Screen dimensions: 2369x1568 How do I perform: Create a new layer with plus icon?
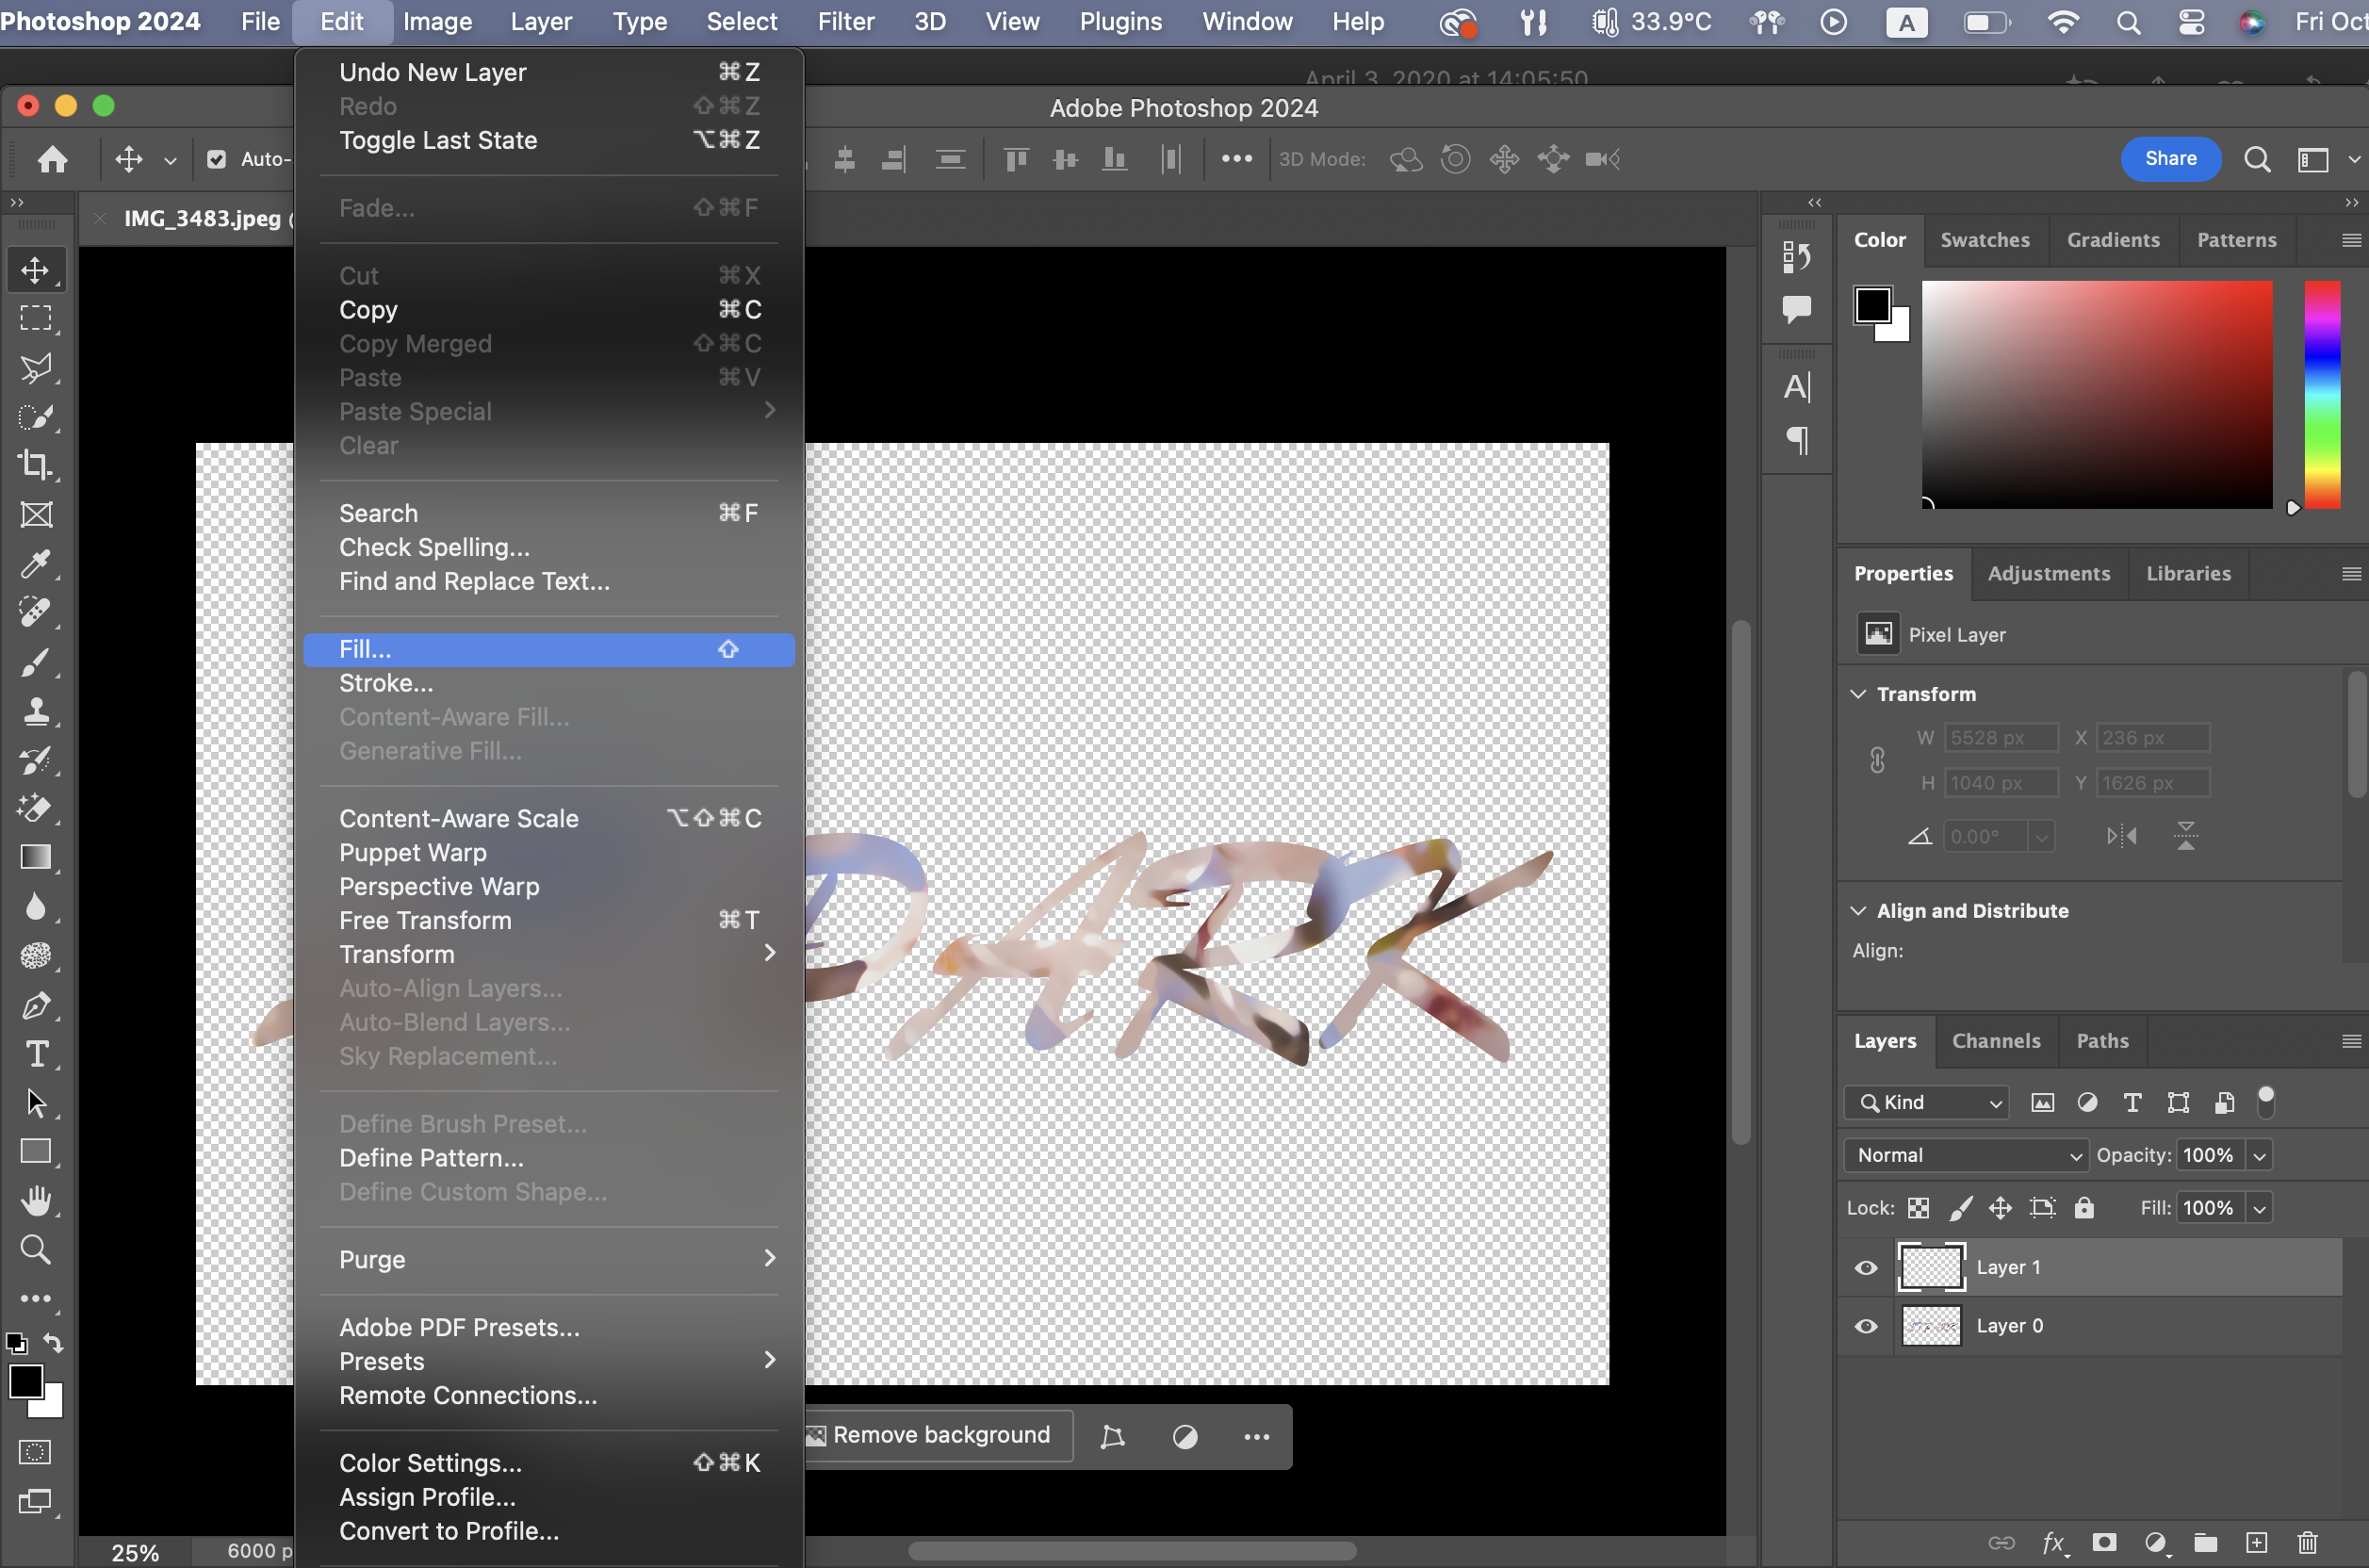point(2257,1542)
